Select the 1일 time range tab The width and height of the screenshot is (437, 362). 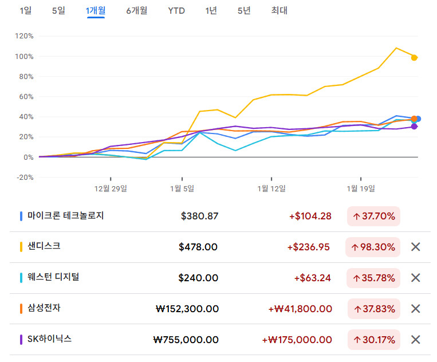pyautogui.click(x=26, y=10)
